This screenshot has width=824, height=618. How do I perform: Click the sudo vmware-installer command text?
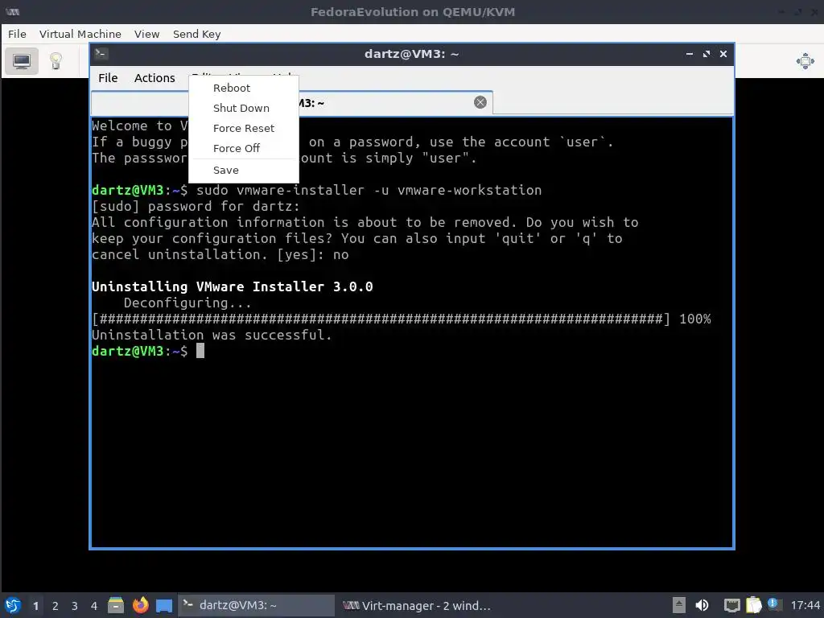pyautogui.click(x=369, y=190)
